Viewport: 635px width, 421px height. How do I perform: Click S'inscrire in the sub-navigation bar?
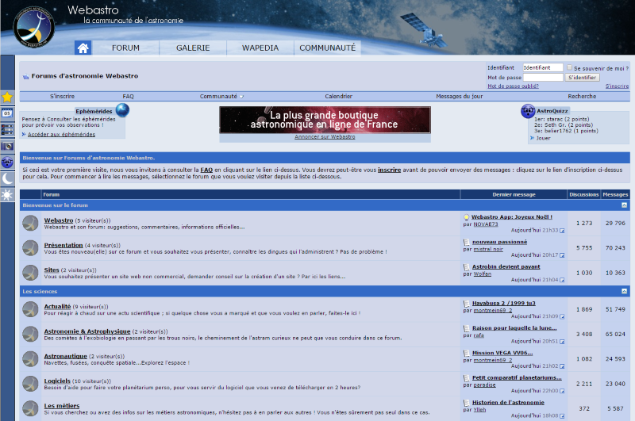coord(63,96)
